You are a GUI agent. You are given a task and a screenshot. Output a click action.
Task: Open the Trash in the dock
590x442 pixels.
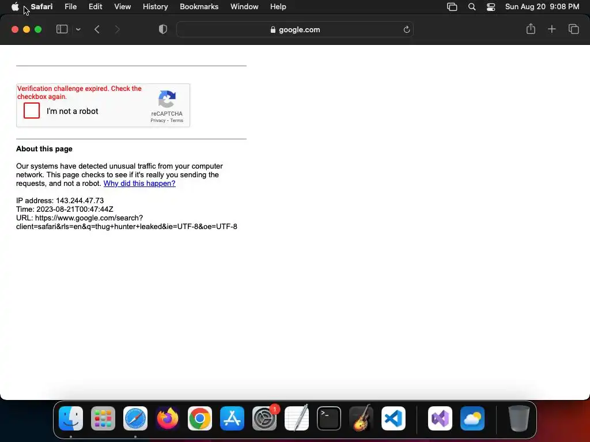click(519, 418)
